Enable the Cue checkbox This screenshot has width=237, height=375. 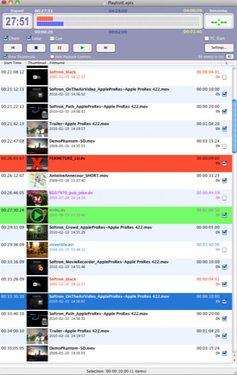(x=52, y=38)
